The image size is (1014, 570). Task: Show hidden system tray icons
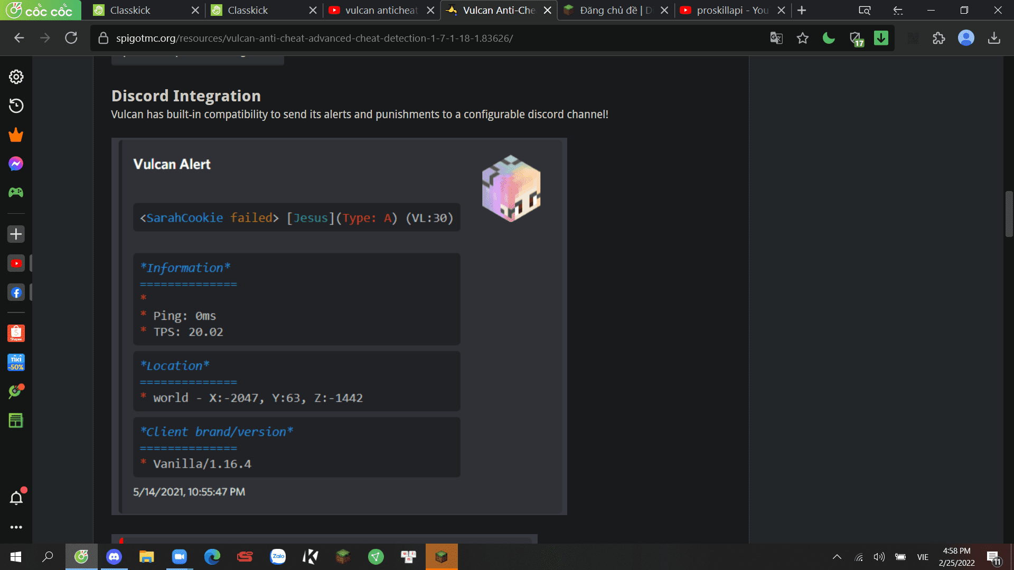click(837, 557)
